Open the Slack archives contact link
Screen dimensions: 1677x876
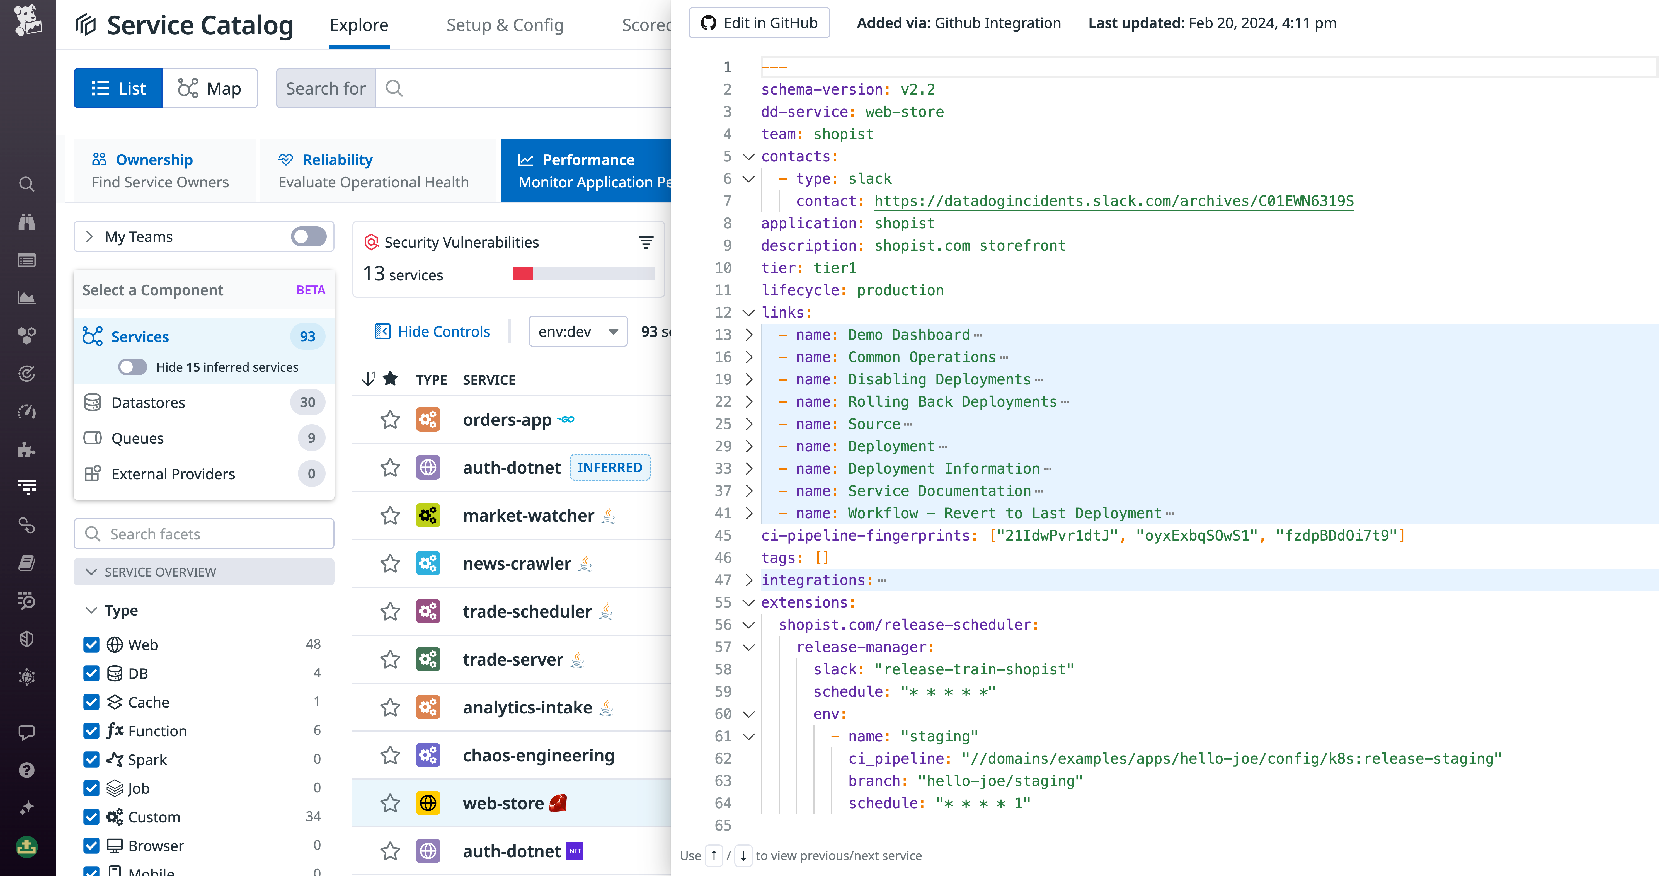(1113, 201)
